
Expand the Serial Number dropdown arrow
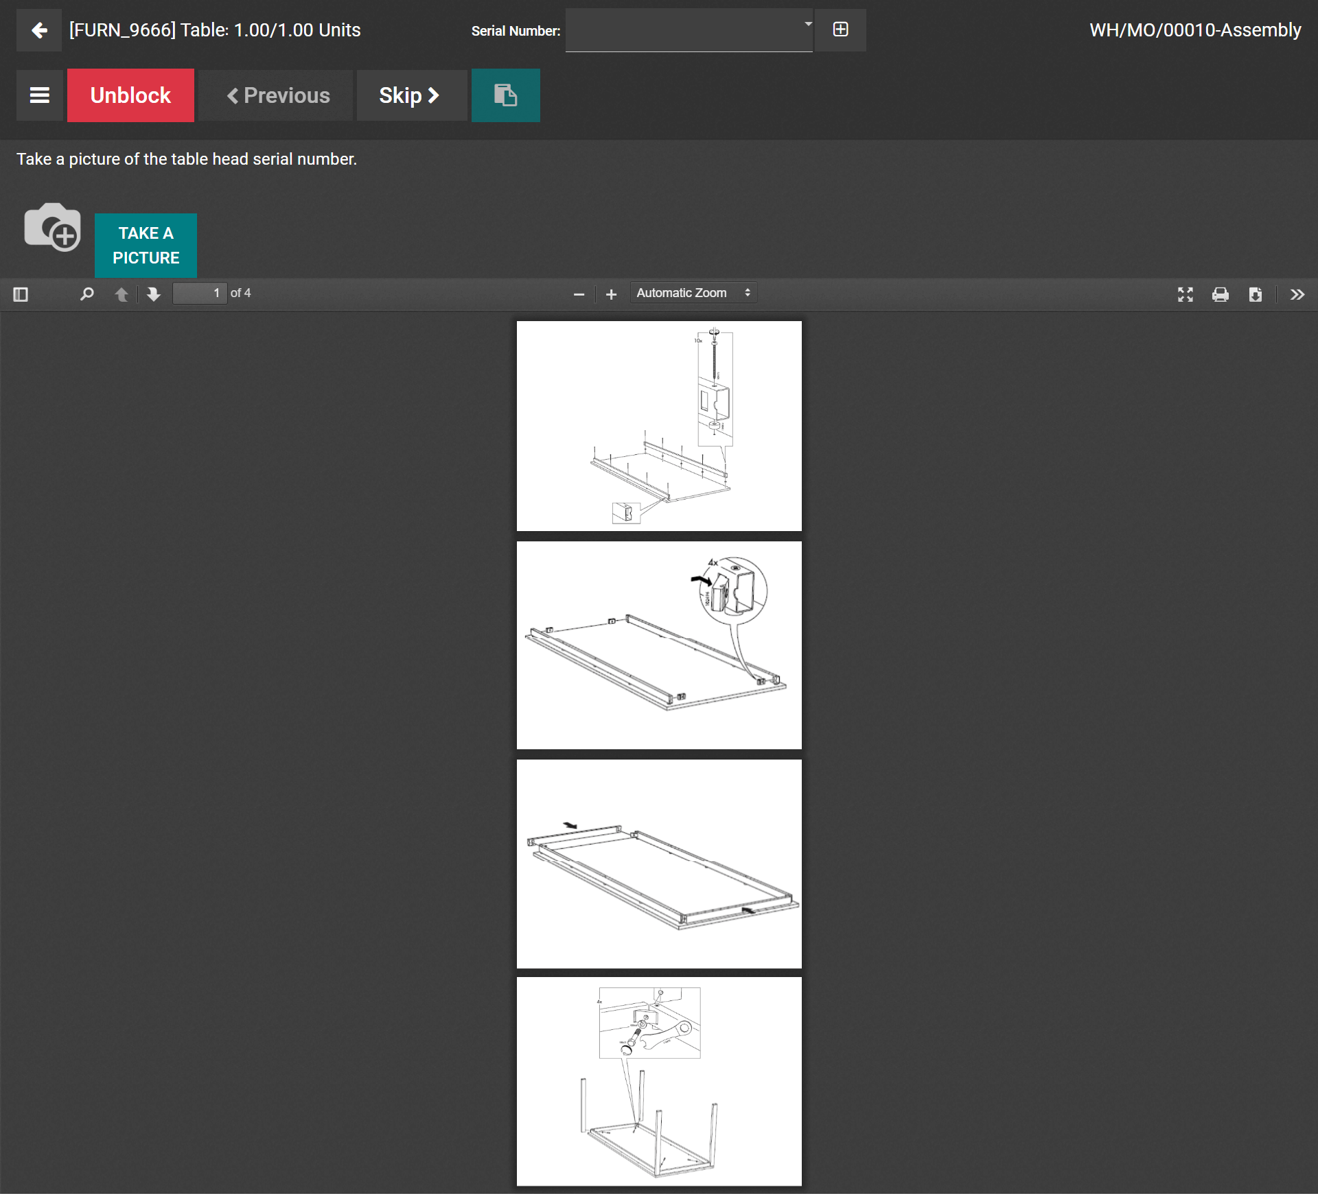[808, 24]
